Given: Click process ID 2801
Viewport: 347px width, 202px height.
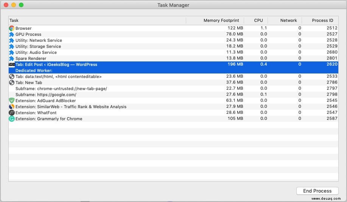Looking at the screenshot, I should point(332,58).
